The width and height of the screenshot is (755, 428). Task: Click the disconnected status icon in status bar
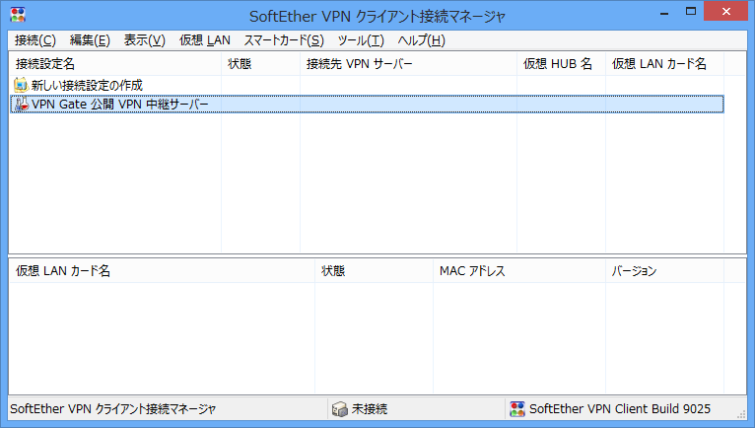(x=339, y=408)
